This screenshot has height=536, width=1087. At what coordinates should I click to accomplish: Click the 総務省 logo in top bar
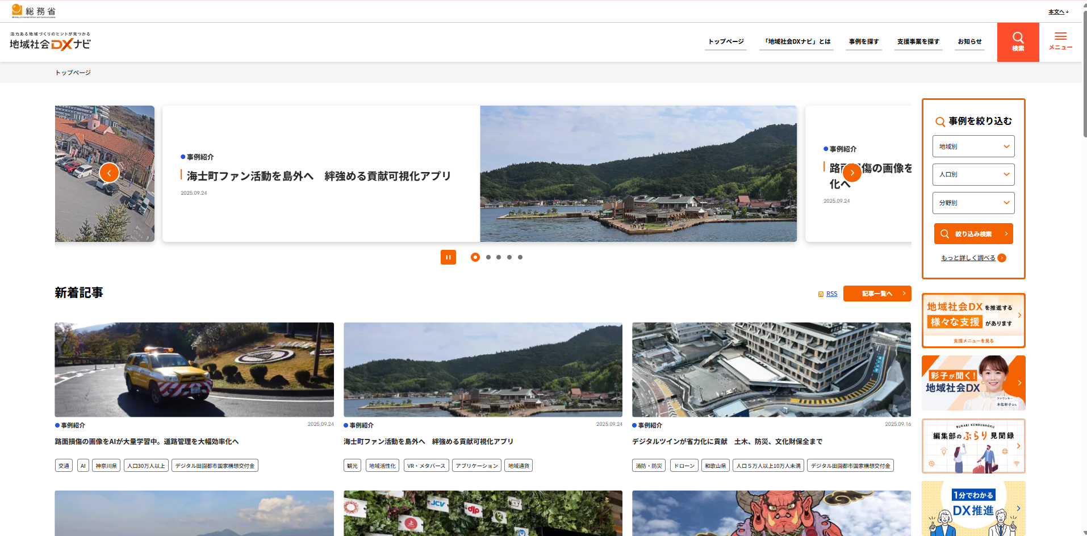pyautogui.click(x=34, y=11)
